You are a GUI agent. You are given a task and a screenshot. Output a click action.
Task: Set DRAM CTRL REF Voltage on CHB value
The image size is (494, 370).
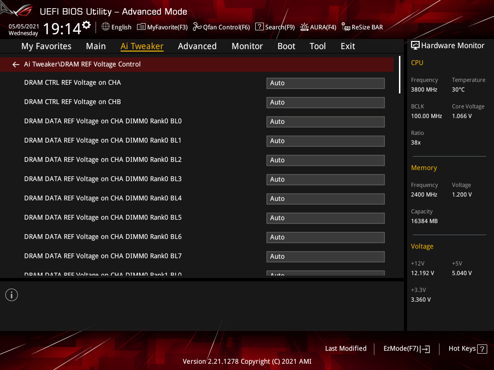pyautogui.click(x=326, y=103)
